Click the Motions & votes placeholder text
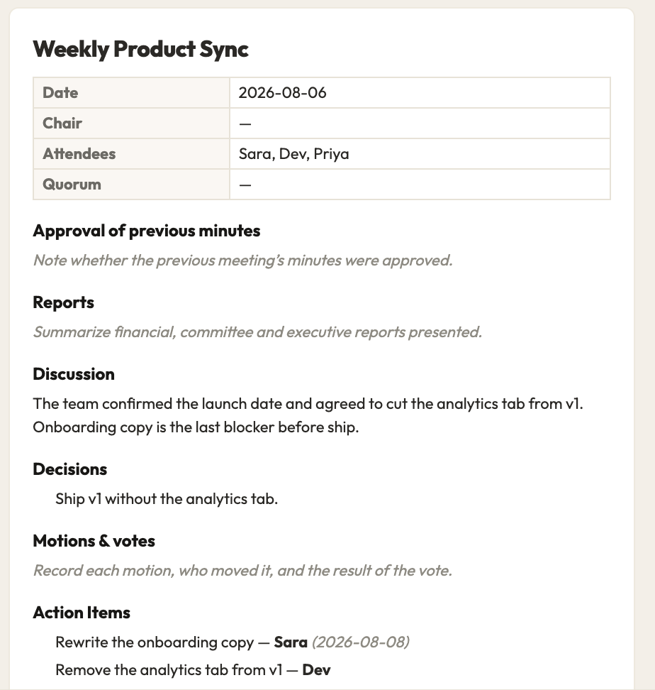Image resolution: width=655 pixels, height=690 pixels. pos(242,571)
